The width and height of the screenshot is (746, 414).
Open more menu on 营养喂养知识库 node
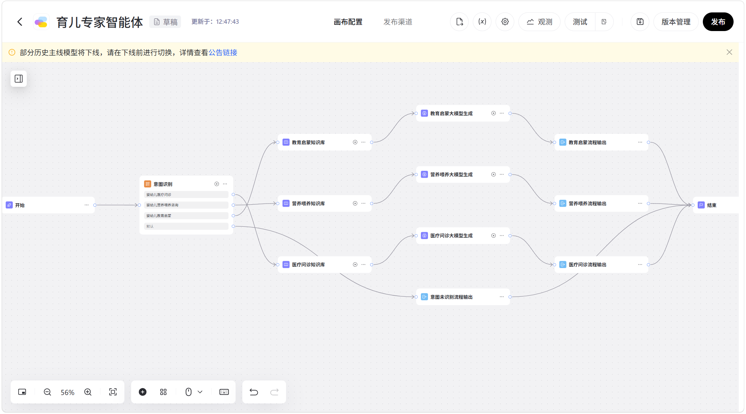pos(363,203)
